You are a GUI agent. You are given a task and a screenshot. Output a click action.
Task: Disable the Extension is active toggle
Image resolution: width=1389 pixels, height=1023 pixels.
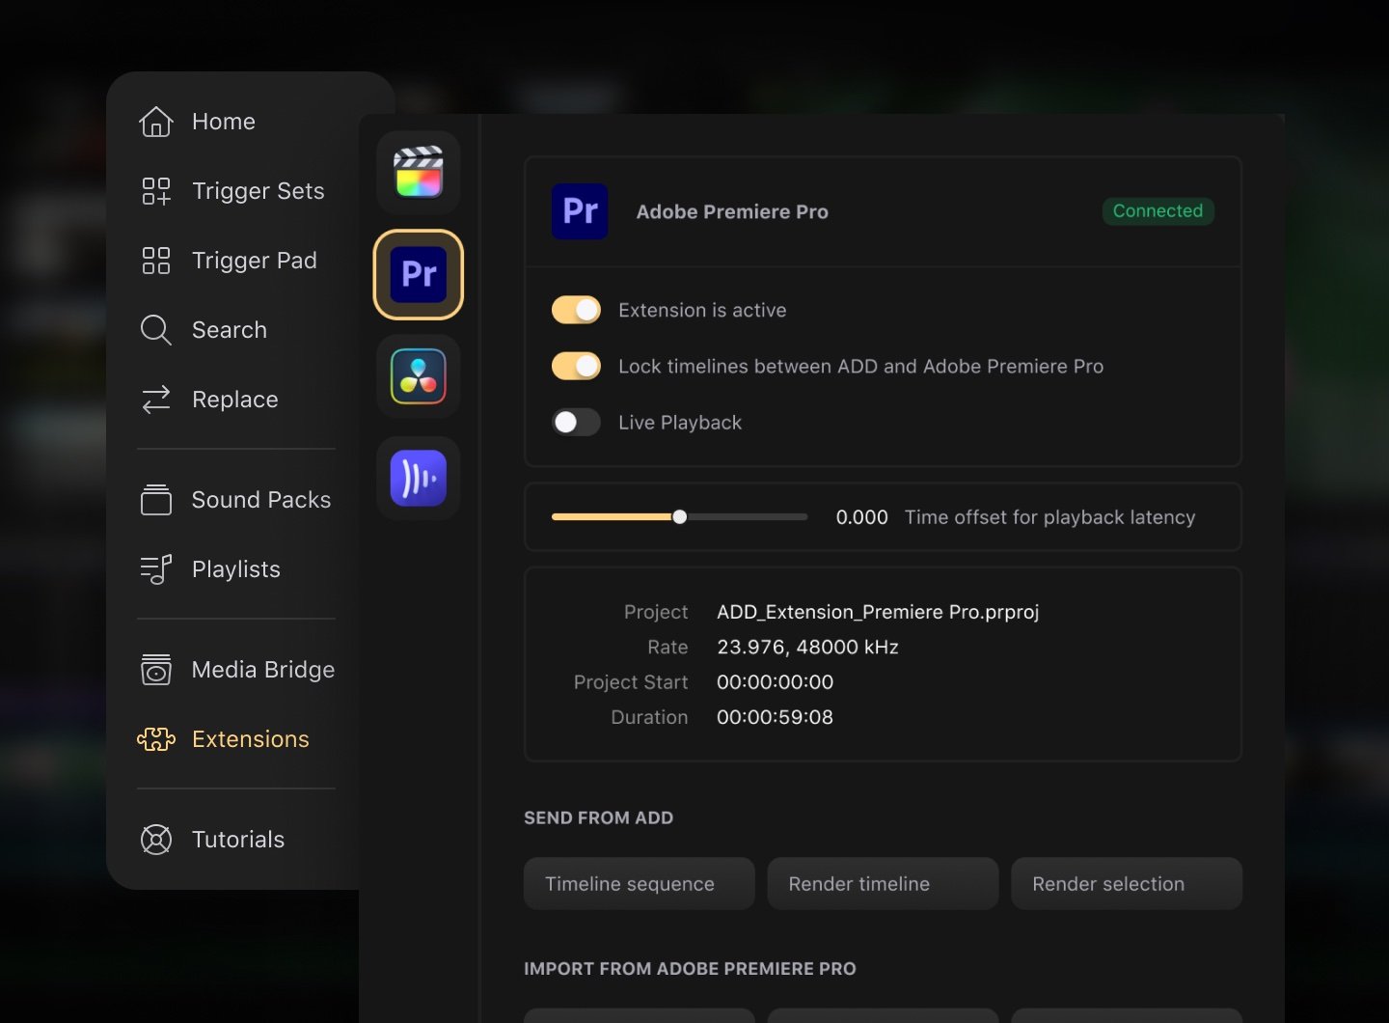(x=576, y=310)
